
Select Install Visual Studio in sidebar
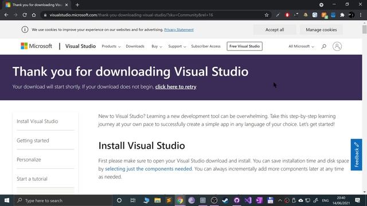coord(37,121)
